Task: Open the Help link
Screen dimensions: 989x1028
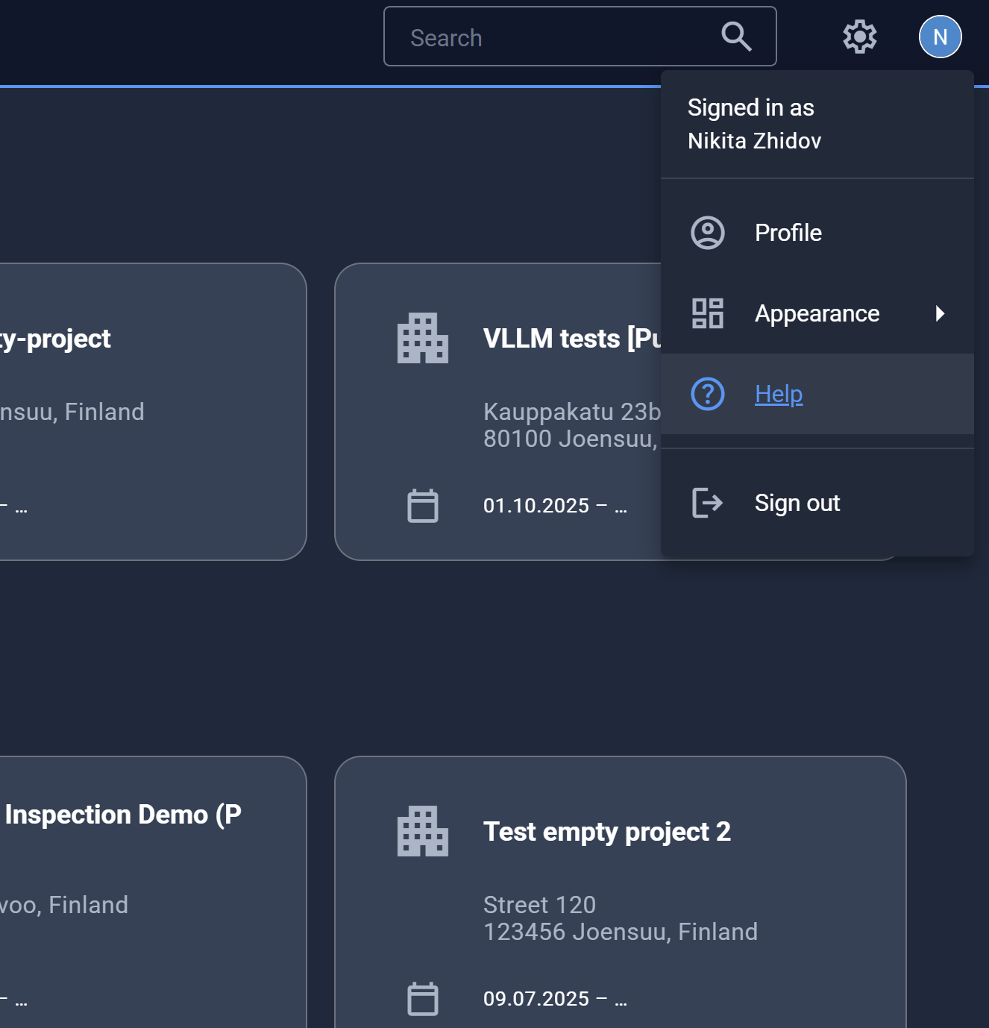Action: pos(778,394)
